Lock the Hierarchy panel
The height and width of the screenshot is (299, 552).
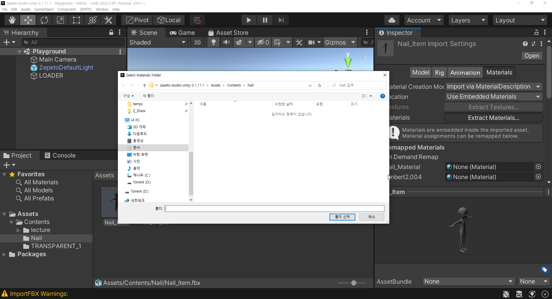coord(111,32)
